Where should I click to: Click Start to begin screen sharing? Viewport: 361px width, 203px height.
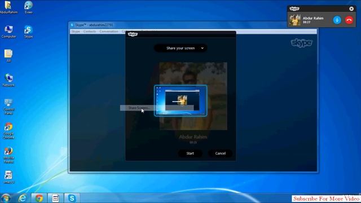190,153
